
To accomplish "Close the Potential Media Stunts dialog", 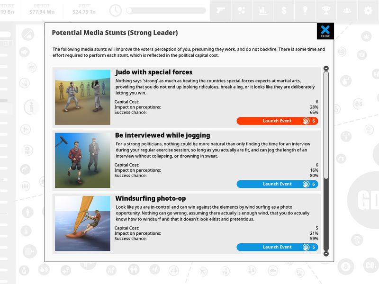I will coord(325,31).
